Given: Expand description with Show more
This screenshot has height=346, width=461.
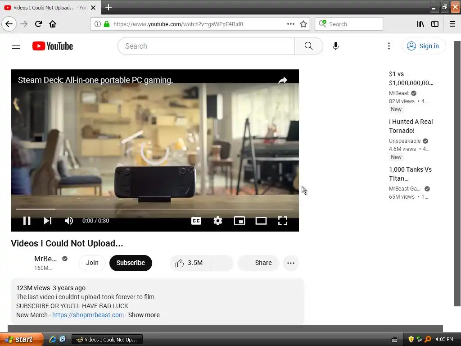Looking at the screenshot, I should (x=144, y=315).
